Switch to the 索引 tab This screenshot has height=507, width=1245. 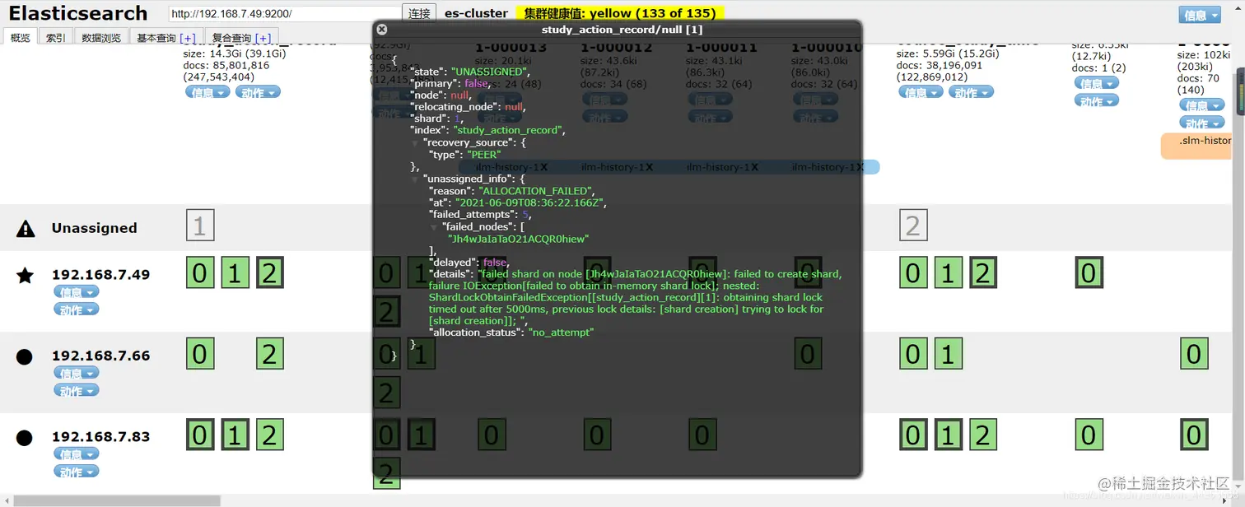coord(56,38)
